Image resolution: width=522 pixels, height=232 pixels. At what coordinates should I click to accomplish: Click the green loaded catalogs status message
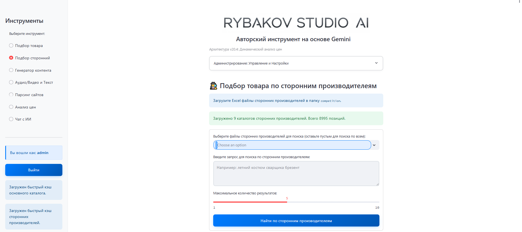click(x=296, y=119)
